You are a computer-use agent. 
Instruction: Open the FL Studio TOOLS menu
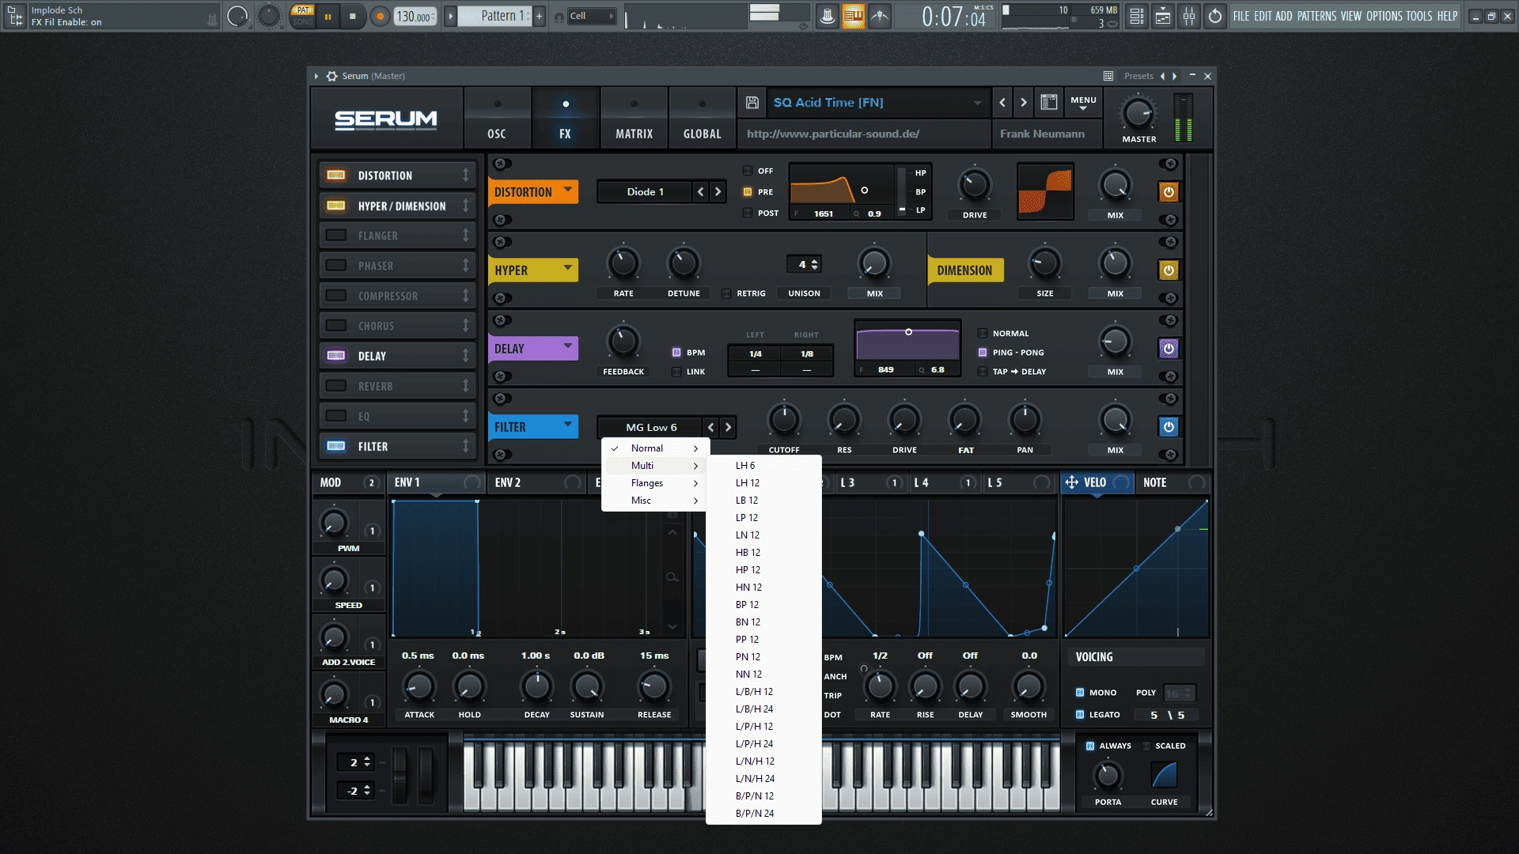tap(1419, 16)
